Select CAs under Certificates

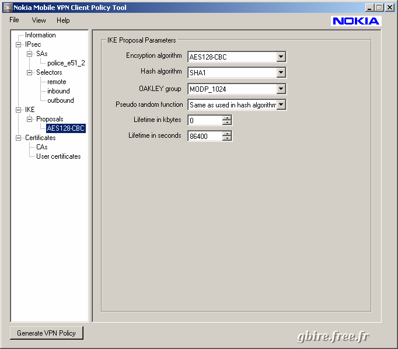click(42, 147)
